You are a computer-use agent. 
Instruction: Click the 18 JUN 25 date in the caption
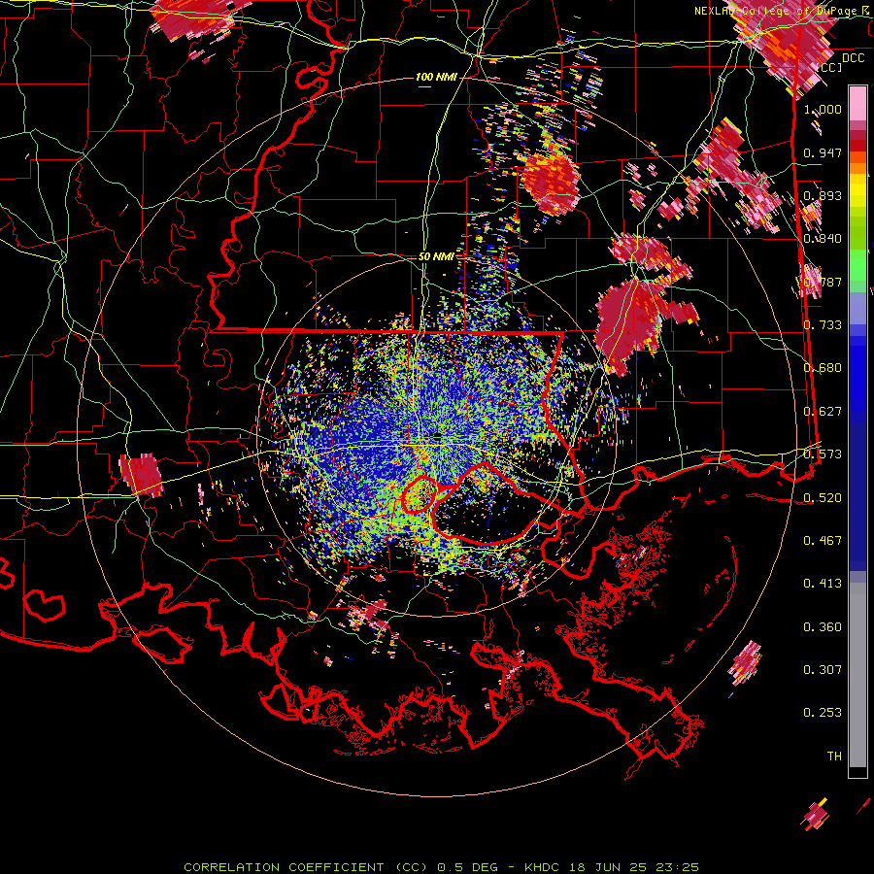[x=608, y=867]
